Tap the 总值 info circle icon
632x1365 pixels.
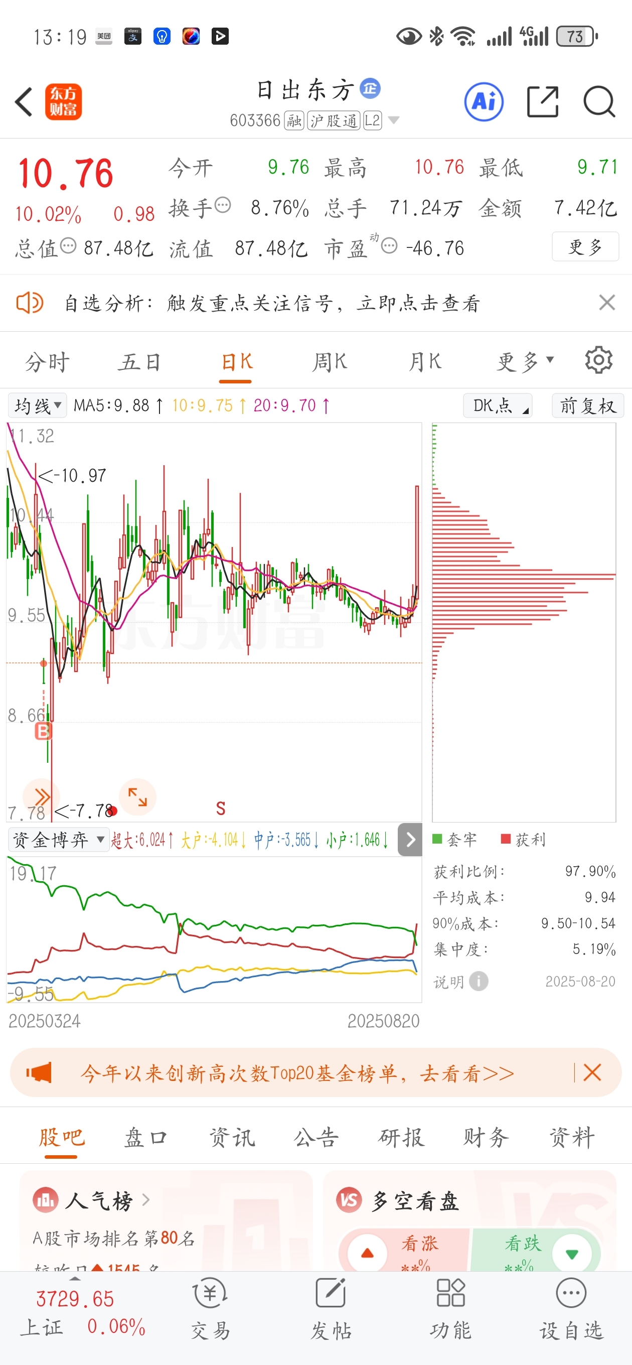pyautogui.click(x=68, y=245)
